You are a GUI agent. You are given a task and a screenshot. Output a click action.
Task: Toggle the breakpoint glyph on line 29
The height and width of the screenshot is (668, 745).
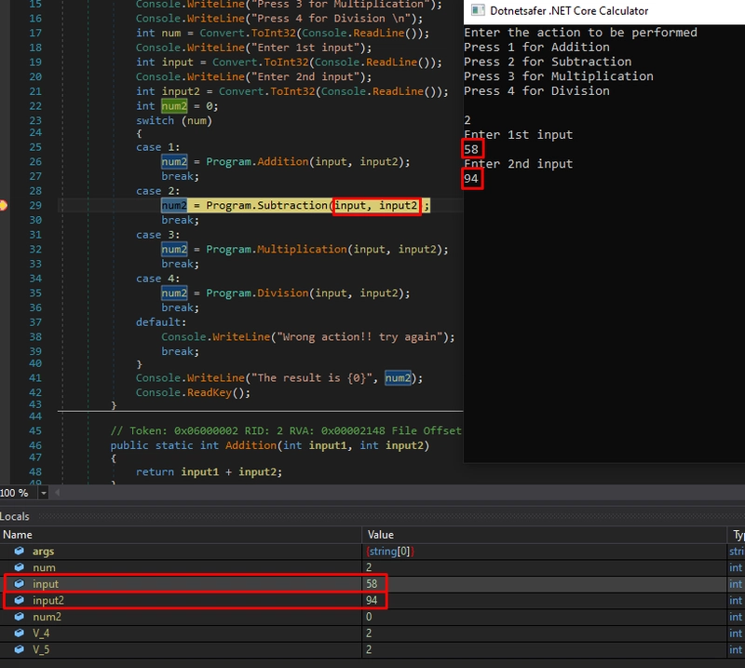4,205
